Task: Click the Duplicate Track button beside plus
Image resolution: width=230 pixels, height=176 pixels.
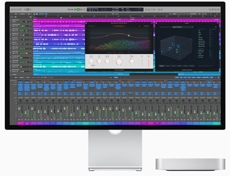Action: coord(15,17)
